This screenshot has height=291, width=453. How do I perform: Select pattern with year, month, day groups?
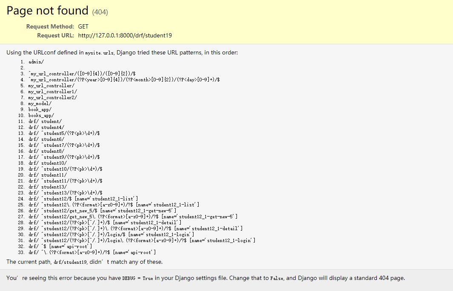click(x=124, y=80)
